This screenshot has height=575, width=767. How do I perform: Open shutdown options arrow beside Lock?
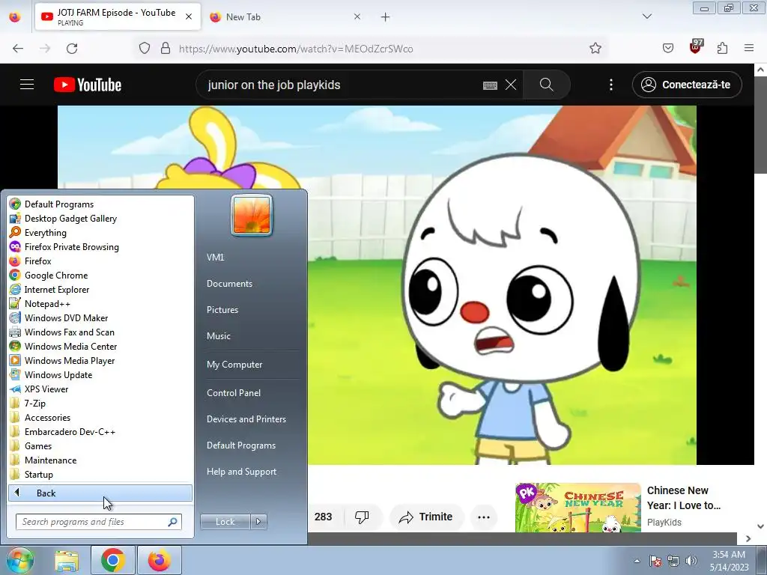(258, 522)
